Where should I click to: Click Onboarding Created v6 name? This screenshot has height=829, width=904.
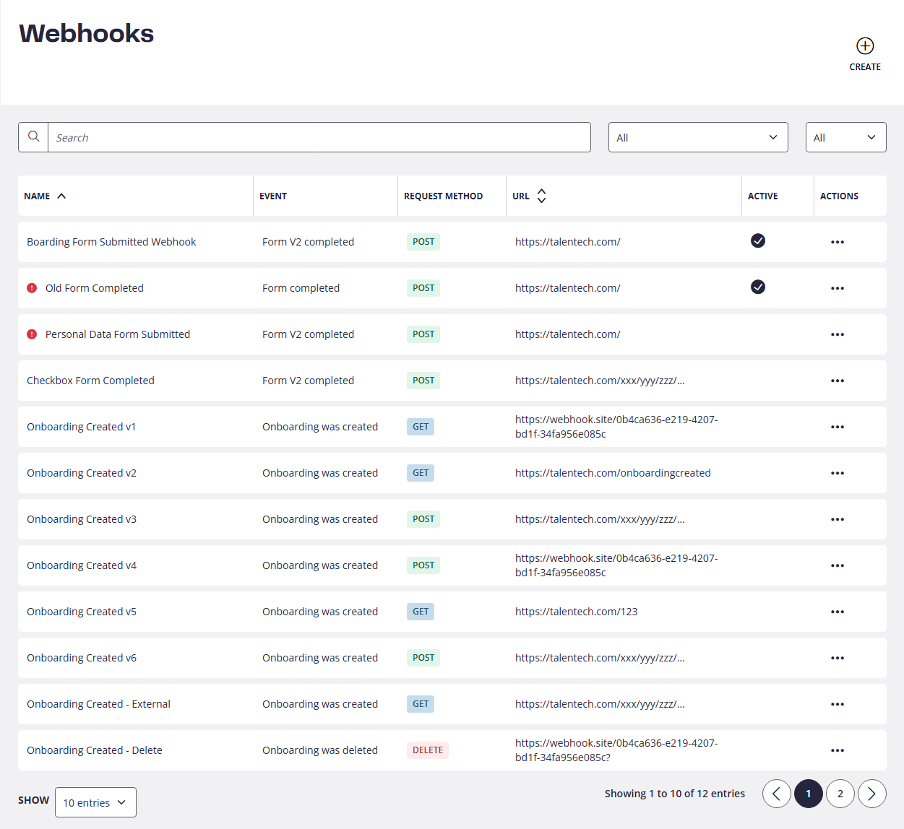click(82, 658)
